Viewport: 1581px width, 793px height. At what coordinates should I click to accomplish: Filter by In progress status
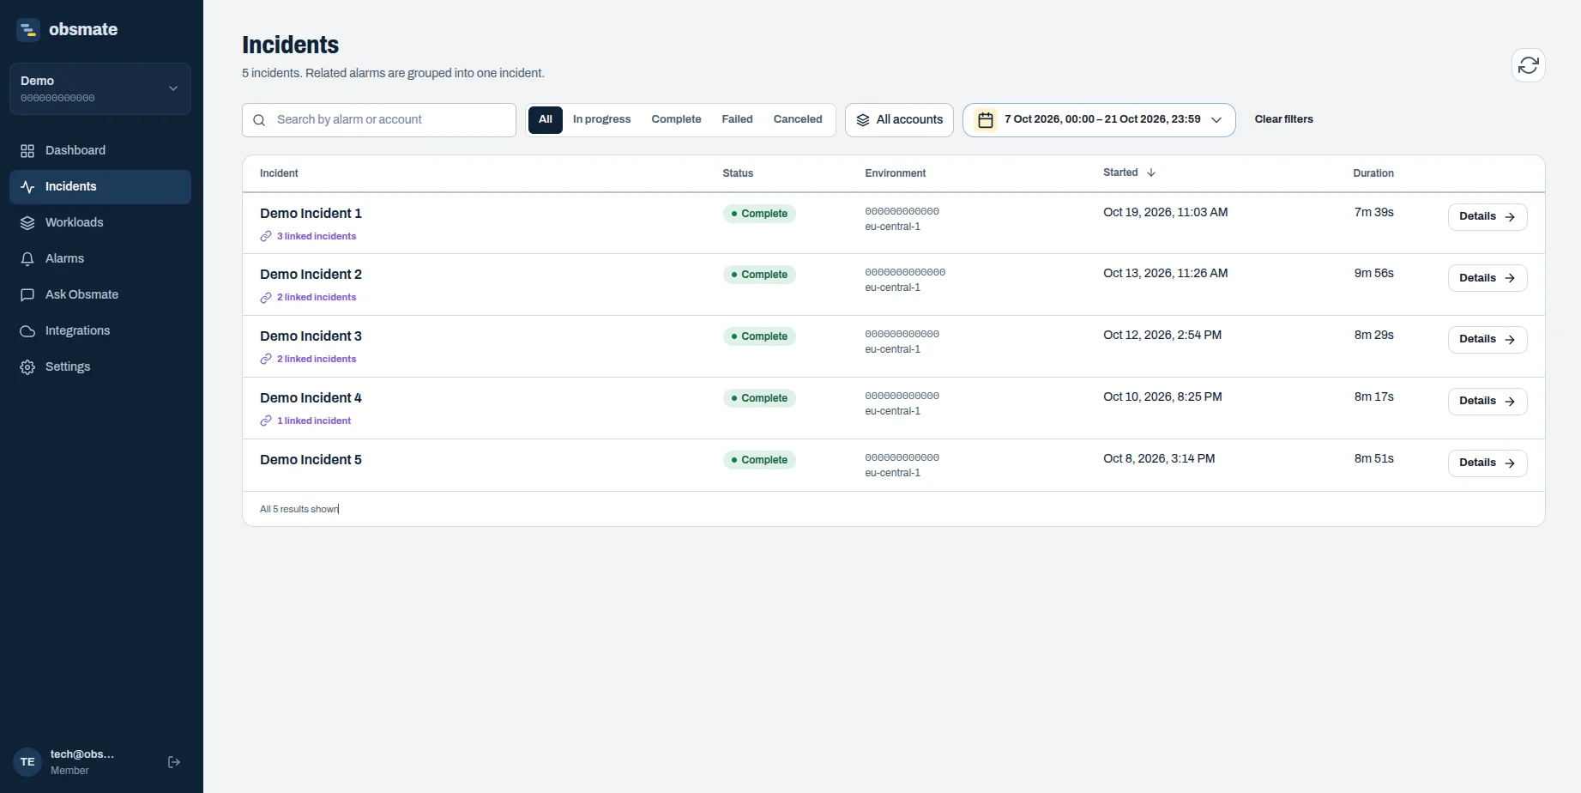coord(601,119)
